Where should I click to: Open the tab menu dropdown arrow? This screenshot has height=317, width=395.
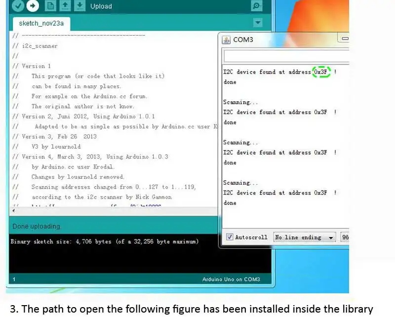(258, 22)
